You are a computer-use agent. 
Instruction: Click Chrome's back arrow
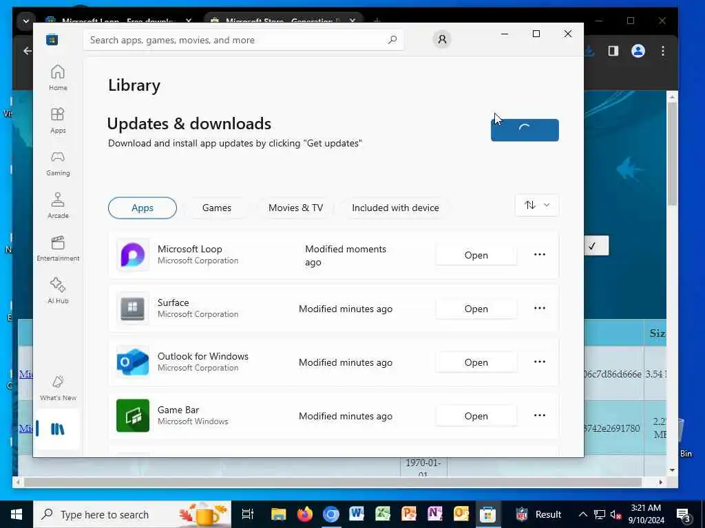click(28, 51)
